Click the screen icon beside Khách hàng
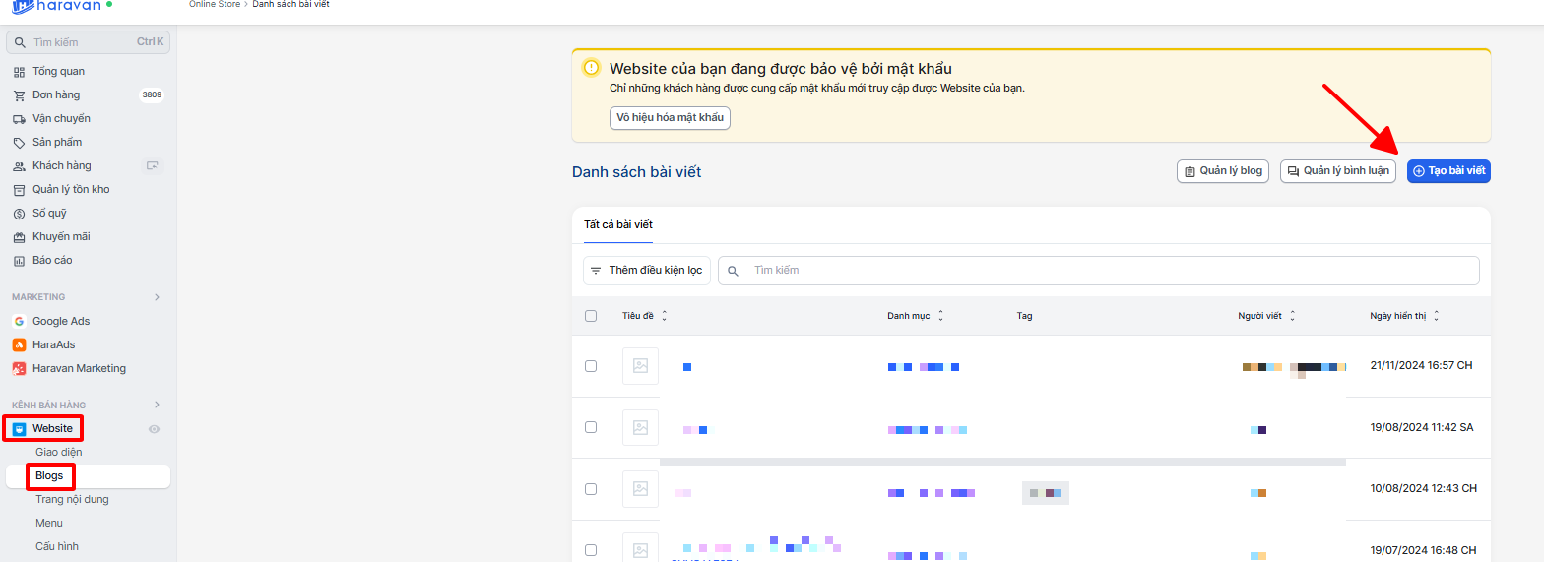This screenshot has width=1544, height=562. pos(153,165)
